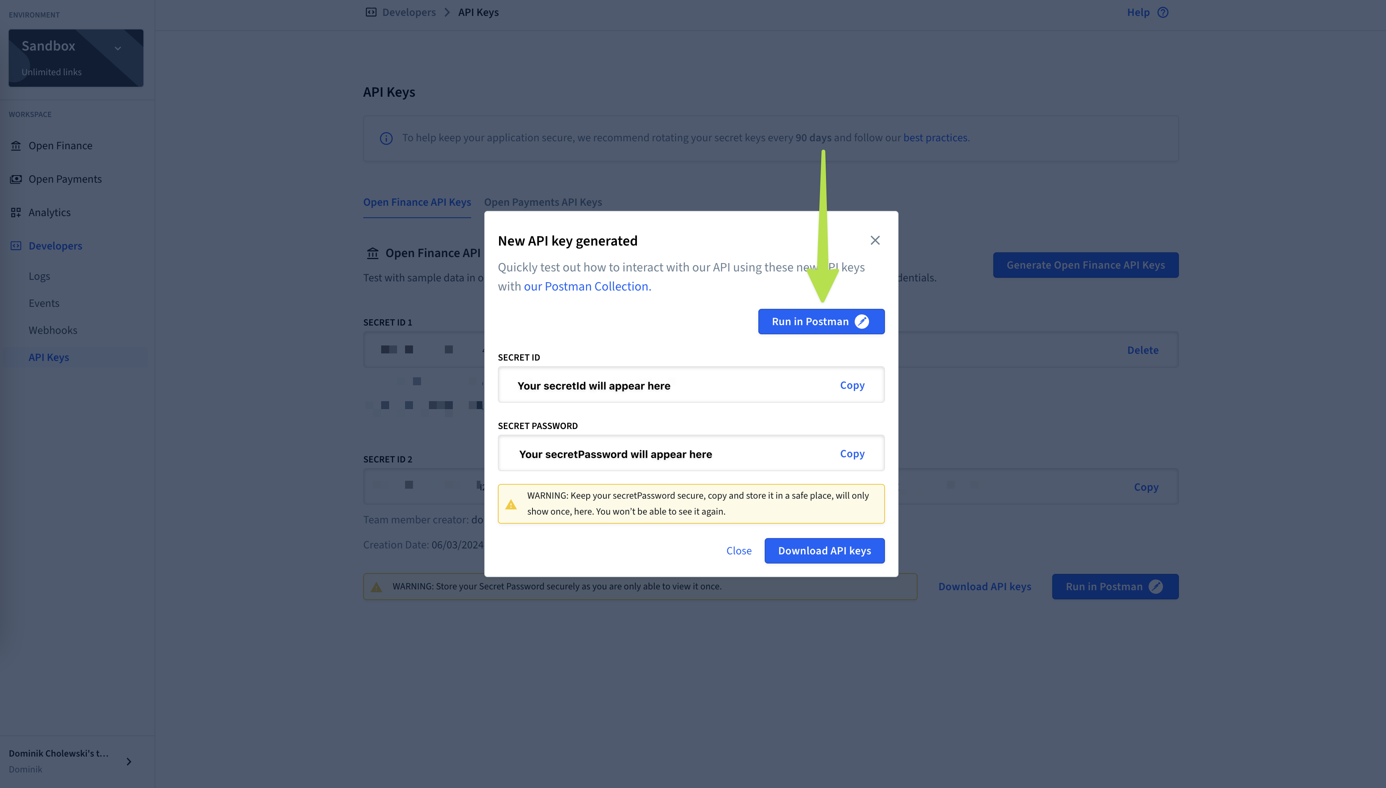Open the our Postman Collection link

point(587,286)
